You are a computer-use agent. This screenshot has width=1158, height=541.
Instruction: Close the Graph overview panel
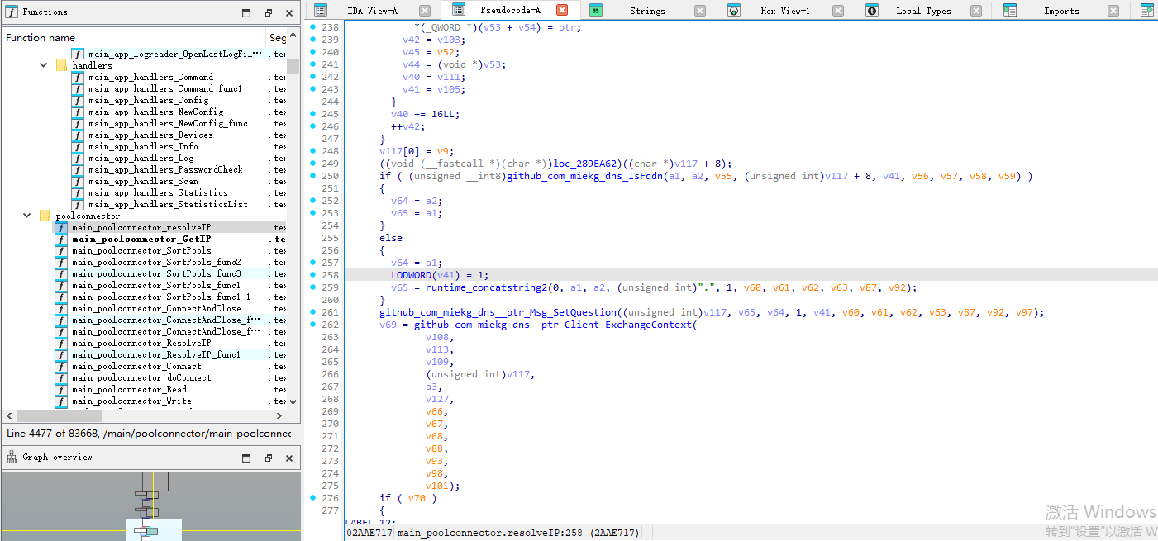(289, 458)
